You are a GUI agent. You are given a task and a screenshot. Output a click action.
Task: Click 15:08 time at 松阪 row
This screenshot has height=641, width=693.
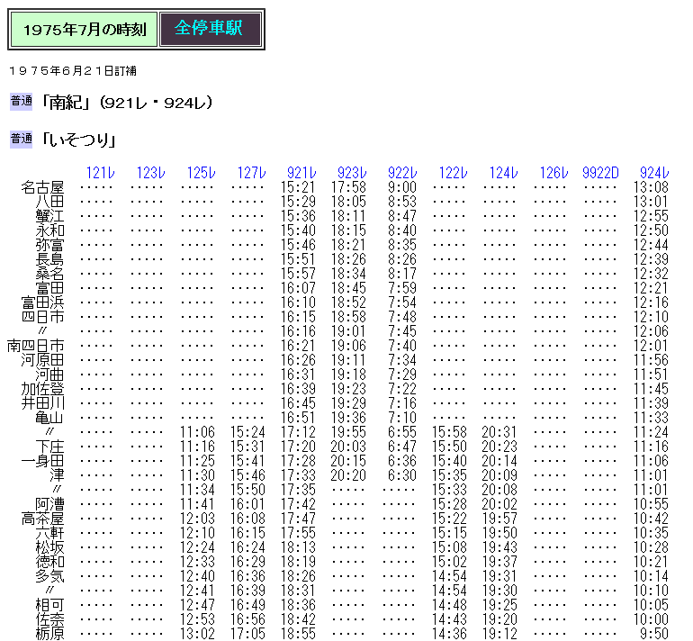pyautogui.click(x=449, y=547)
